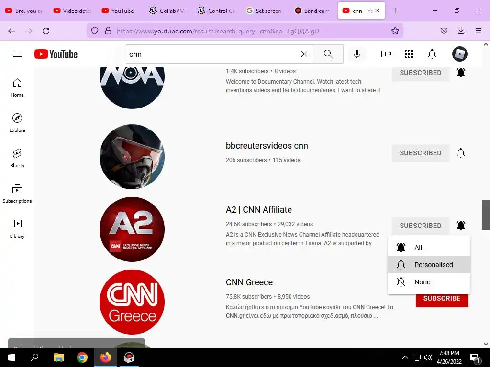Open Shorts in the sidebar

(17, 158)
